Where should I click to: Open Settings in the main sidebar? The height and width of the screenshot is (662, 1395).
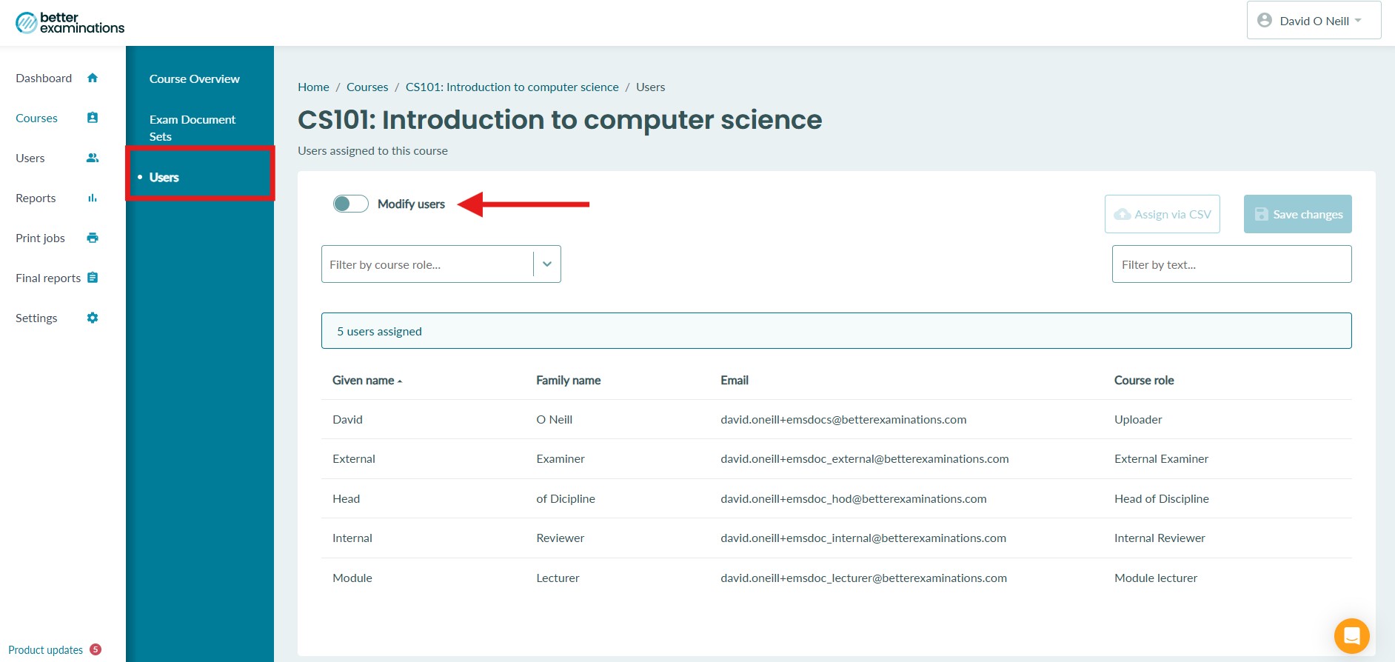[36, 318]
